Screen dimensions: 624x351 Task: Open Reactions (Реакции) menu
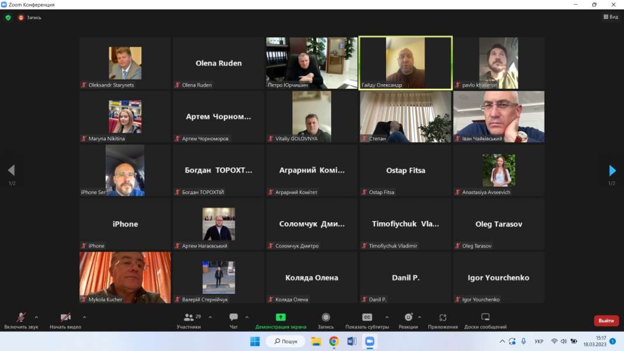coord(408,318)
